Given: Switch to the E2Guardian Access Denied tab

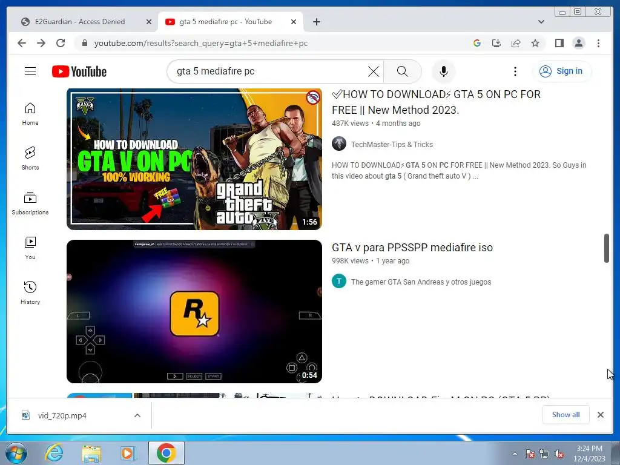Looking at the screenshot, I should point(81,22).
